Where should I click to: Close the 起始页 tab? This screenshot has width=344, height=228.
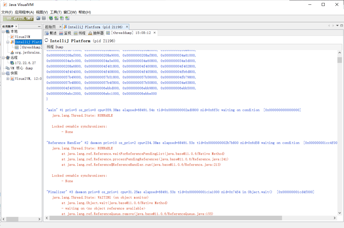60,27
